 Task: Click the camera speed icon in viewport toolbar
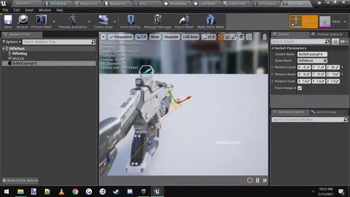pyautogui.click(x=249, y=37)
